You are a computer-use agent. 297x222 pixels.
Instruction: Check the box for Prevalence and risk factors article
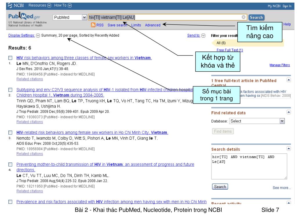coord(10,202)
